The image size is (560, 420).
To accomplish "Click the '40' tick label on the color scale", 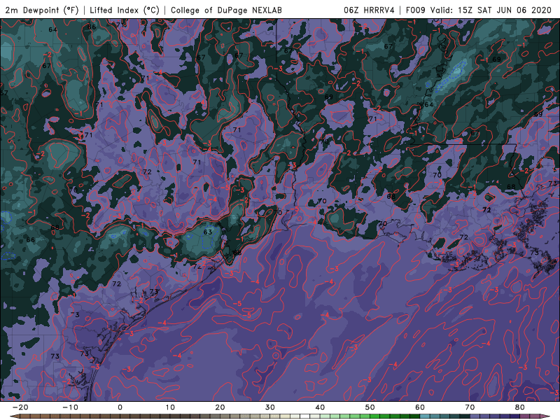I will click(x=320, y=407).
